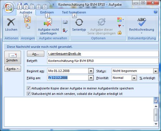
Task: Click Löschen to delete the task
Action: tap(11, 25)
